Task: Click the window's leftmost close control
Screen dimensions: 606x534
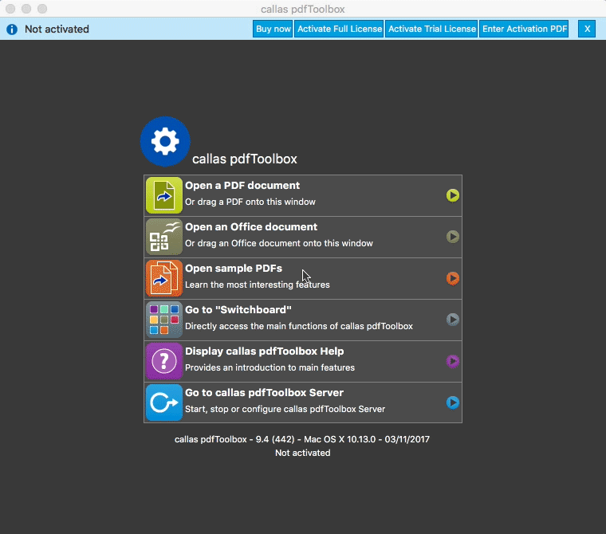Action: coord(10,9)
